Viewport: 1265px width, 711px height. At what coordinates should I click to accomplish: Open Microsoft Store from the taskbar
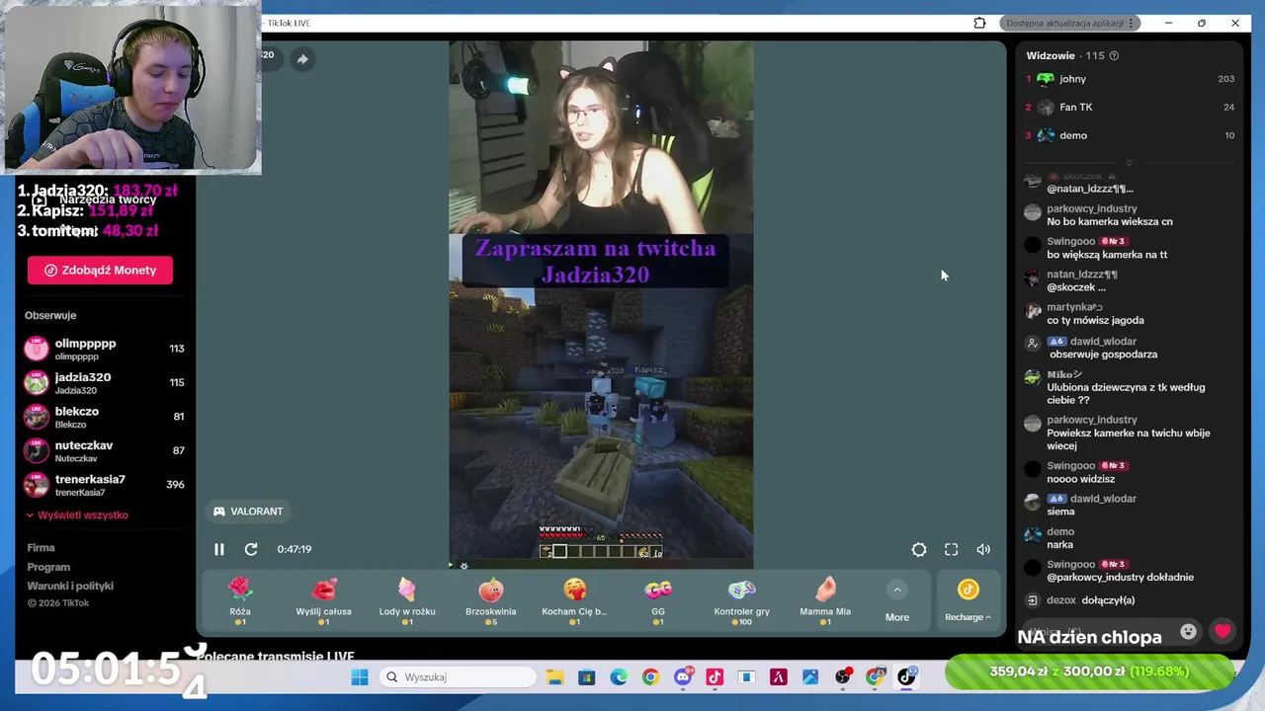pyautogui.click(x=586, y=676)
